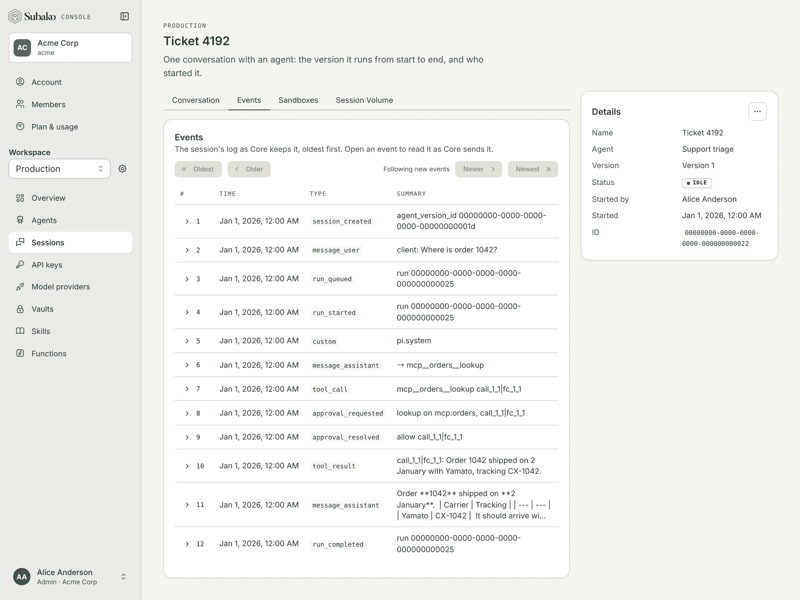Open workspace settings gear icon
The width and height of the screenshot is (800, 600).
pos(123,169)
